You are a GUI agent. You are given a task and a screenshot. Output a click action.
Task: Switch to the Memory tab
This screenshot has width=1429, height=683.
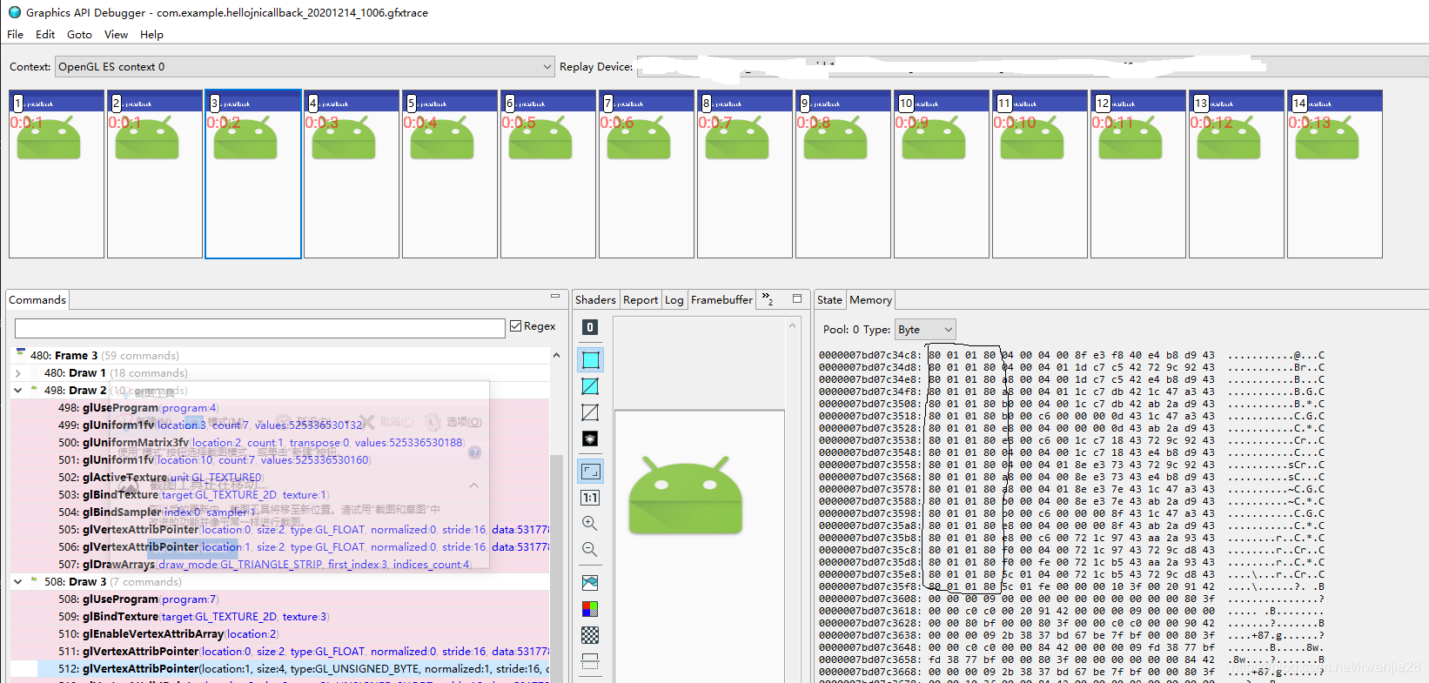(870, 300)
